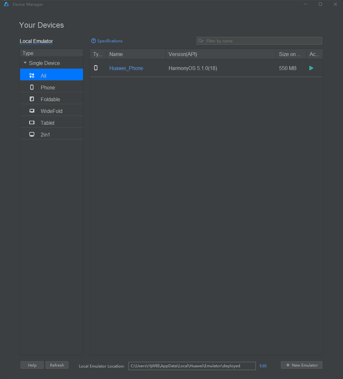
Task: Open the Huawei_Phone device link
Action: 126,68
